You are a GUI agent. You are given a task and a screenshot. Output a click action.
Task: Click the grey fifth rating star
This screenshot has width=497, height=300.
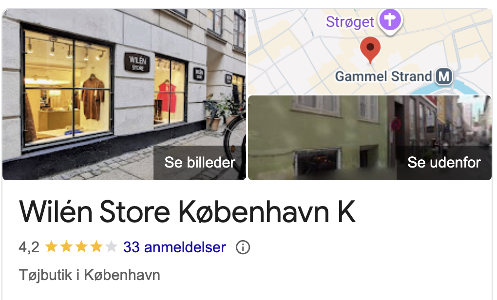pos(111,246)
